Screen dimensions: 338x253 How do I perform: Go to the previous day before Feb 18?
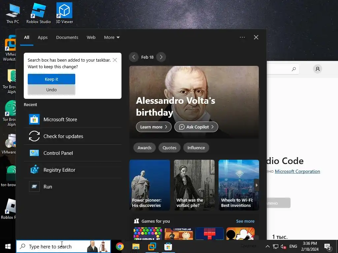tap(134, 57)
